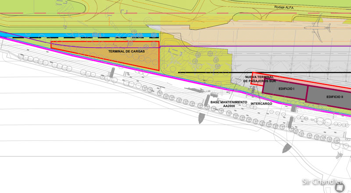Image resolution: width=351 pixels, height=193 pixels.
Task: Click the BASE MANTENIMIENTO AA2000 label
Action: click(229, 104)
